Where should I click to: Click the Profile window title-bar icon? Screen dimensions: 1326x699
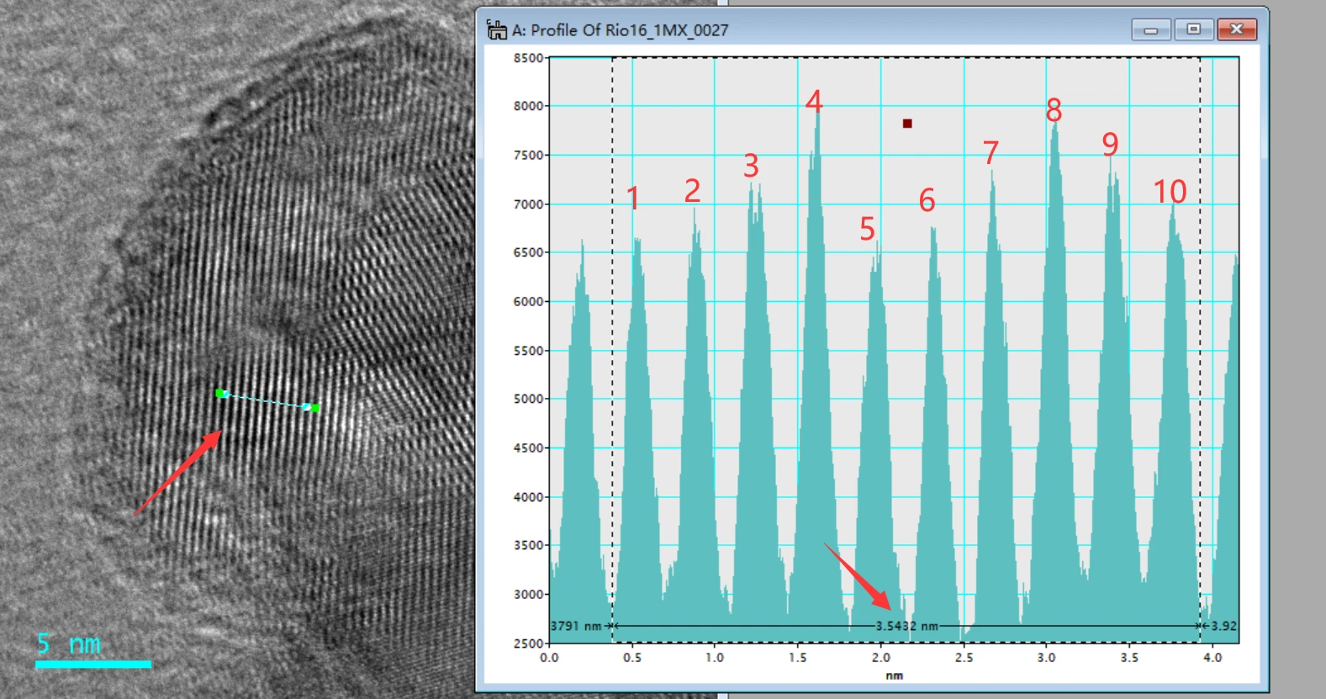pos(497,30)
